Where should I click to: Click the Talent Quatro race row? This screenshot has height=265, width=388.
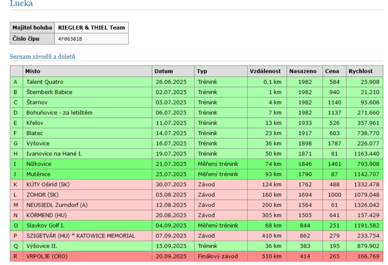click(x=45, y=82)
